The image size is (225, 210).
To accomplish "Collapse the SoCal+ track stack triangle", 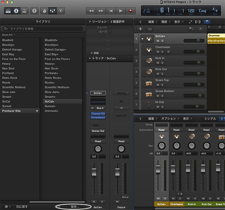I will click(142, 39).
